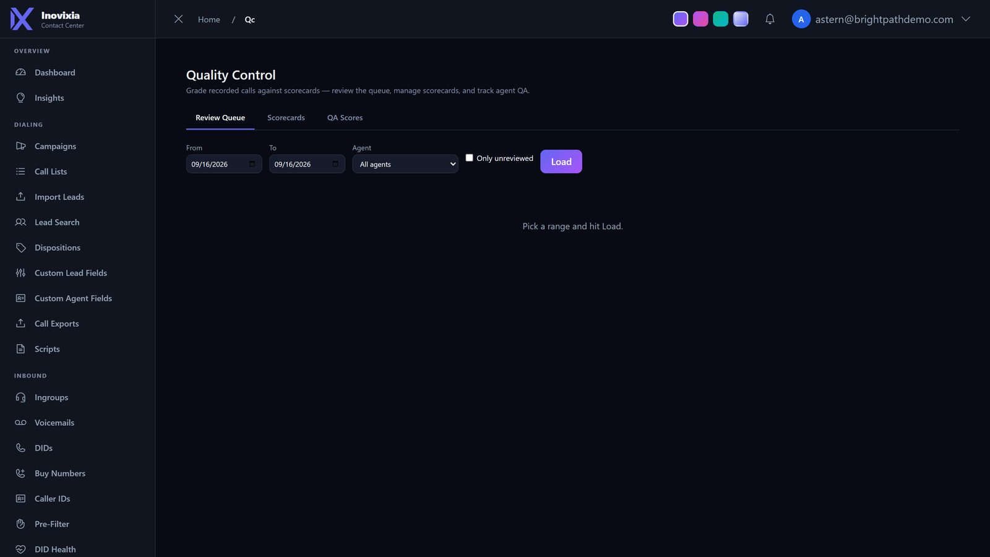Click the Custom Agent Fields card icon

coord(20,298)
